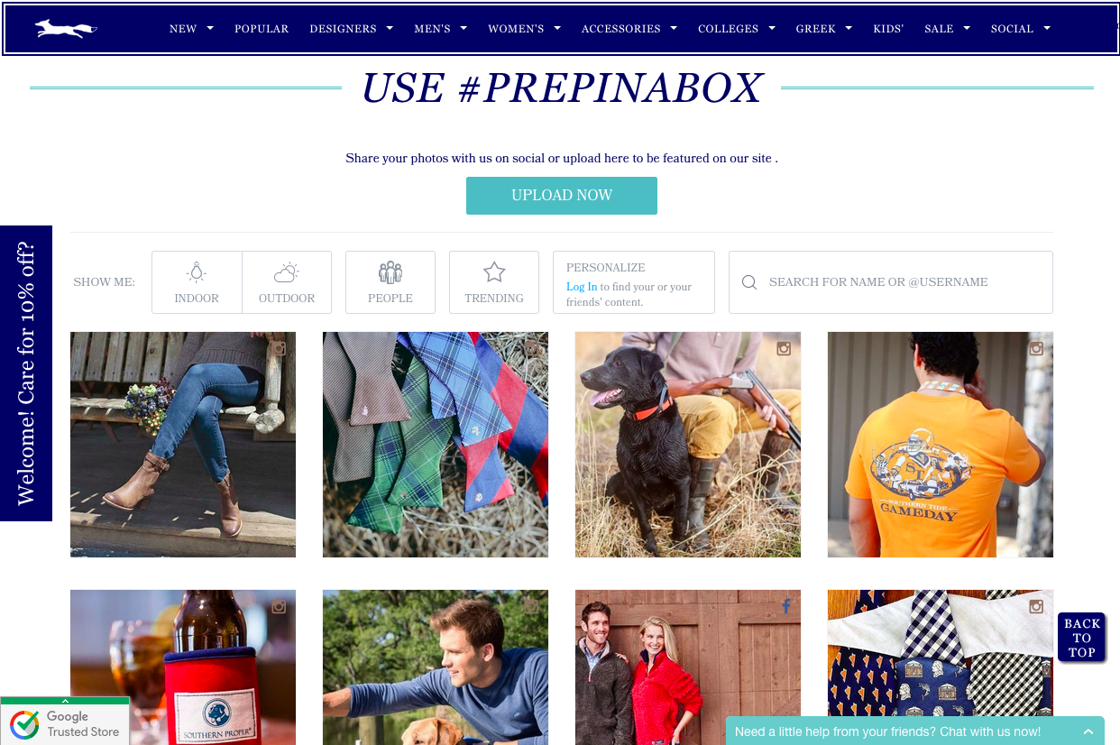
Task: Click Instagram icon on orange Gameday shirt photo
Action: (1036, 348)
